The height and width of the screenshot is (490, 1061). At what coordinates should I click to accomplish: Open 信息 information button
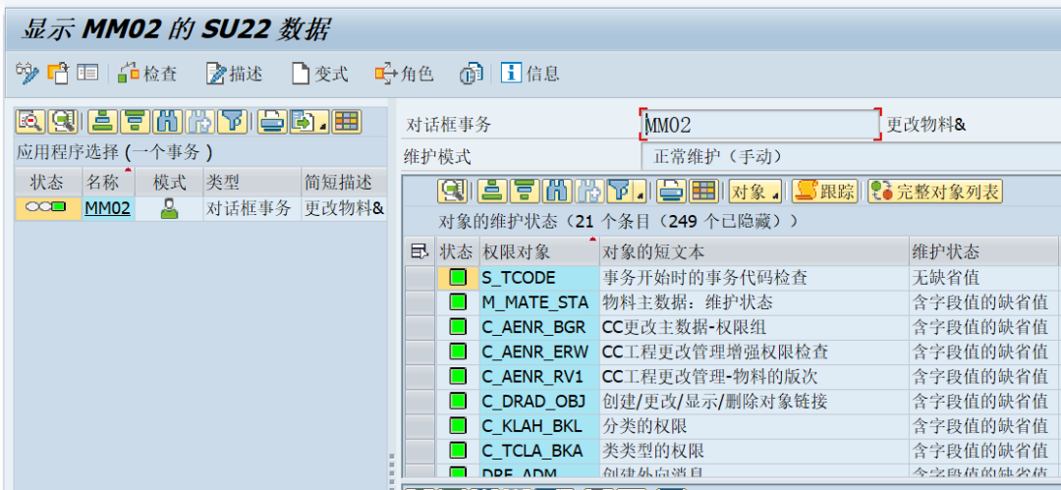point(530,73)
